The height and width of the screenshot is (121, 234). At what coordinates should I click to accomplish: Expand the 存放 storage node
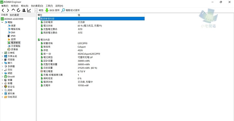2,70
